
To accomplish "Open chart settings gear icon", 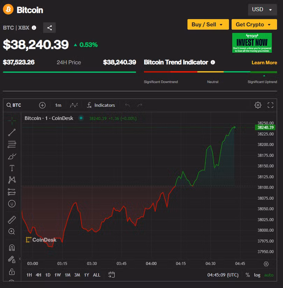I will click(x=258, y=105).
